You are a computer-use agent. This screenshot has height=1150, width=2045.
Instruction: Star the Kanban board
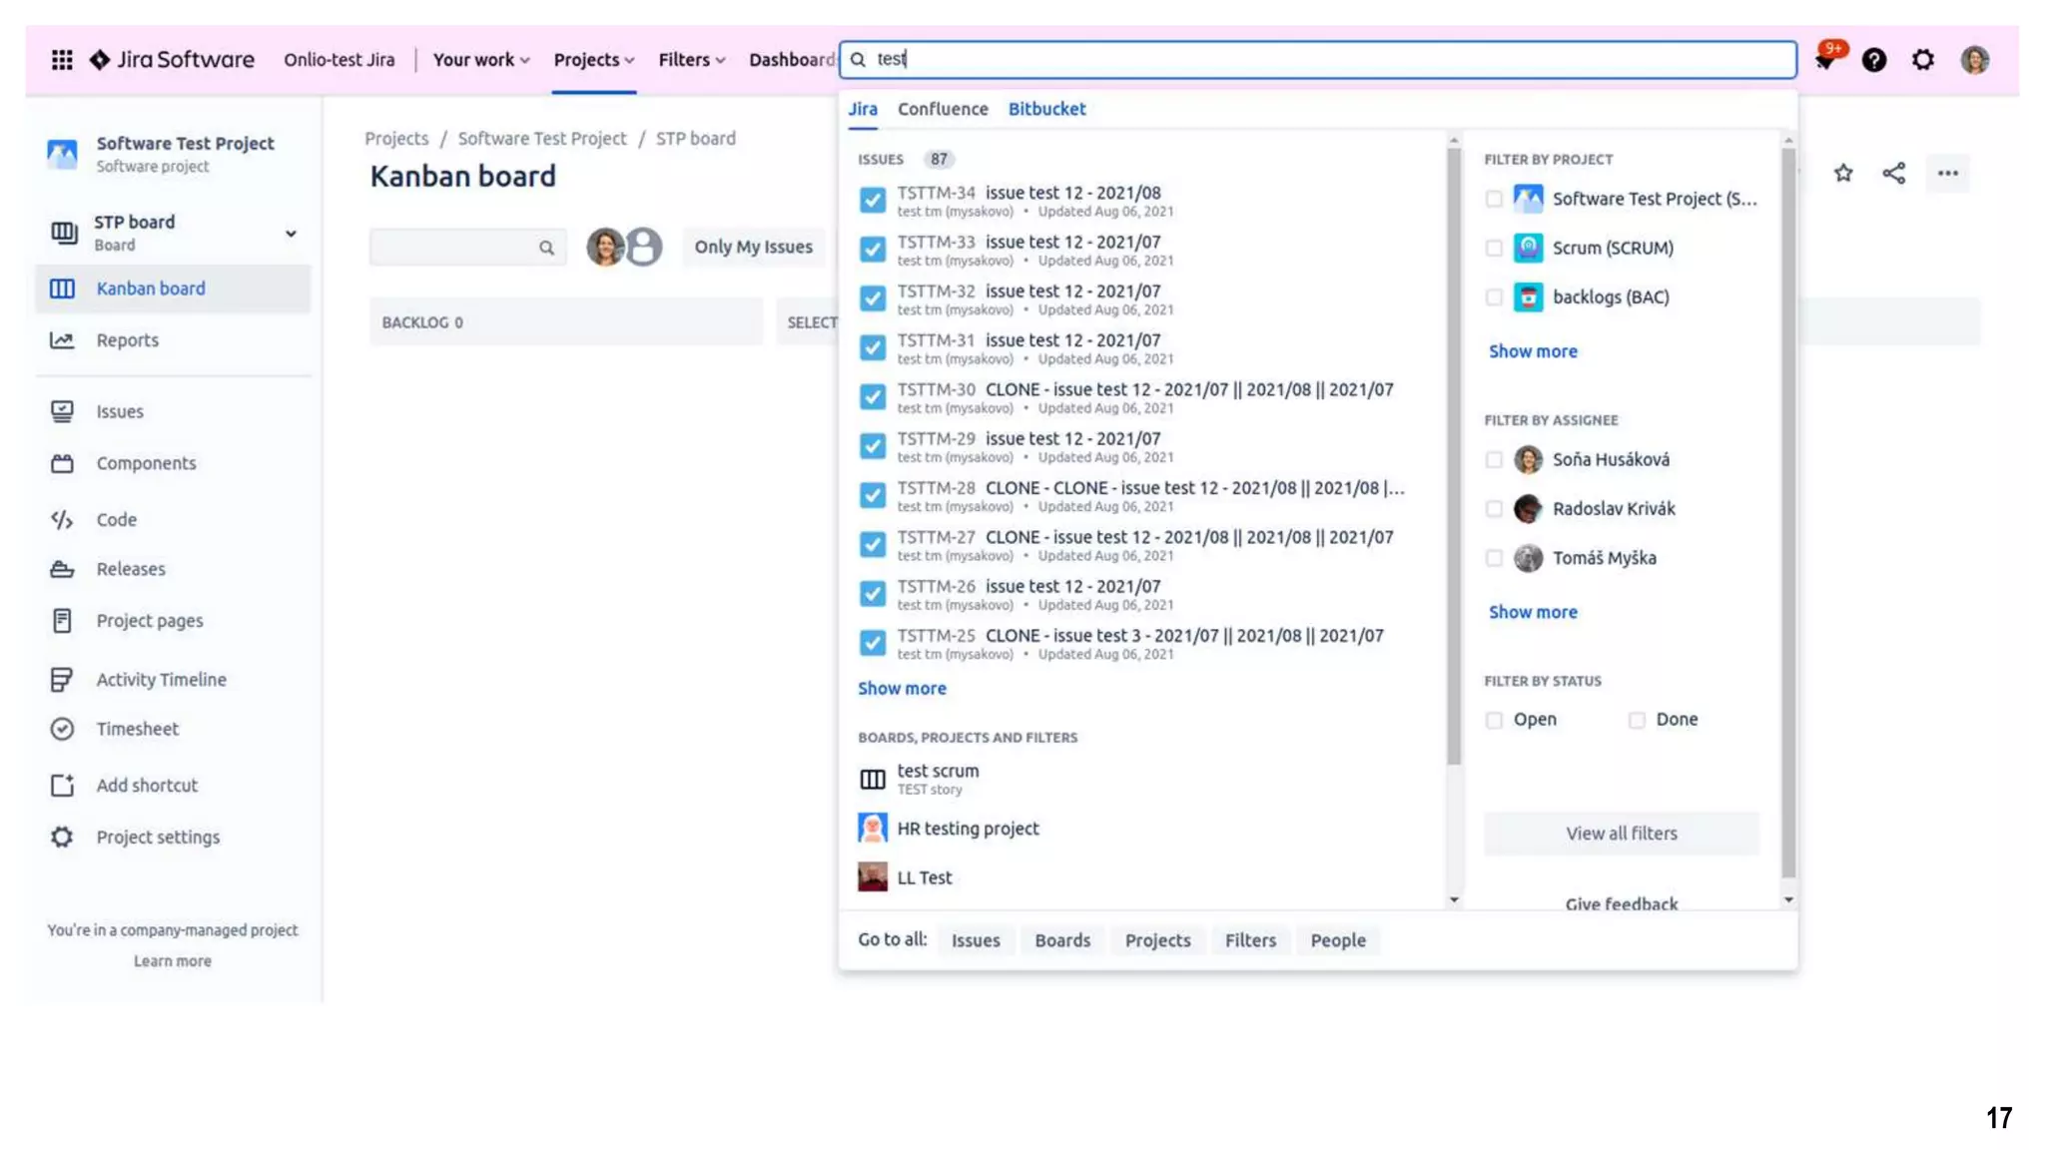pos(1843,174)
